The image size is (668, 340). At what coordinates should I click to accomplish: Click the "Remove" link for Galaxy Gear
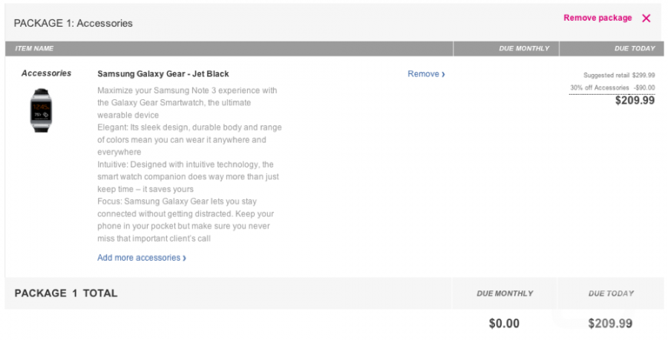pos(423,74)
